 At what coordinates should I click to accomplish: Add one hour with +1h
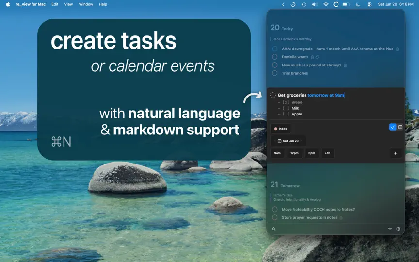click(327, 153)
